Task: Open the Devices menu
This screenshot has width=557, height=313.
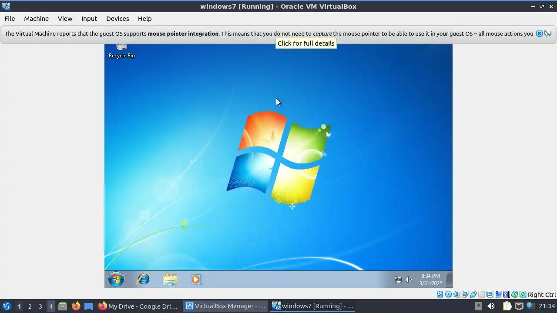Action: click(x=117, y=19)
